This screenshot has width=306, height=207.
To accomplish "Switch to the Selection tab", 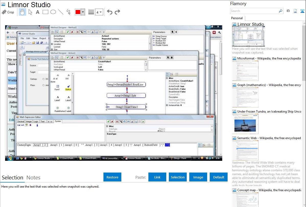I will (x=13, y=178).
